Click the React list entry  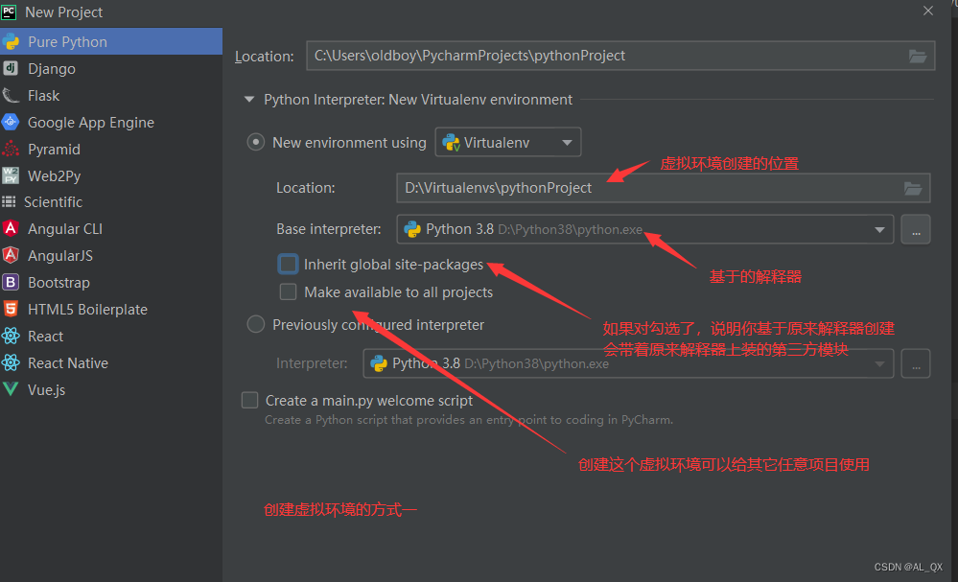[111, 336]
